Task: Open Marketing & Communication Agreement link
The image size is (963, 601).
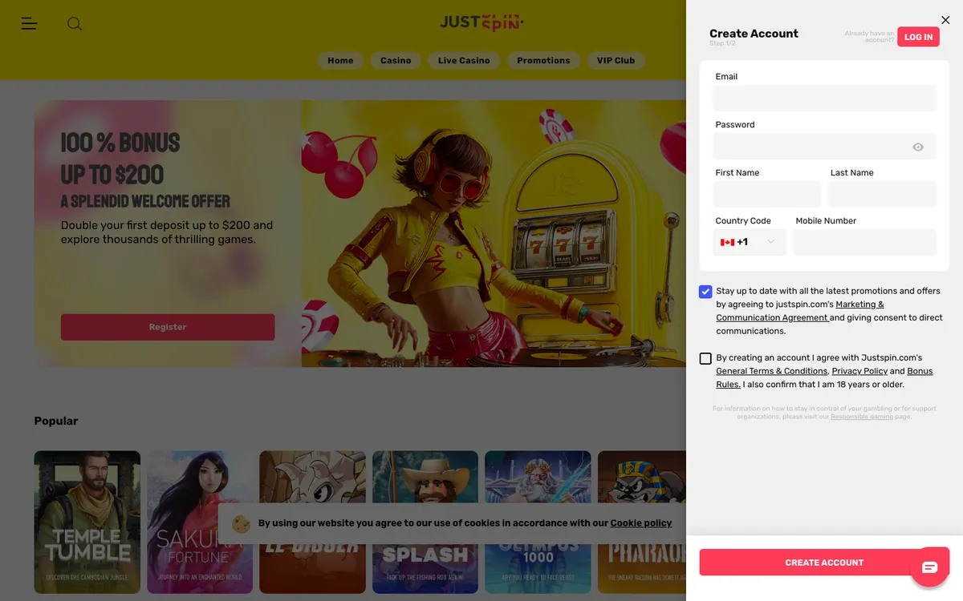Action: click(x=800, y=311)
